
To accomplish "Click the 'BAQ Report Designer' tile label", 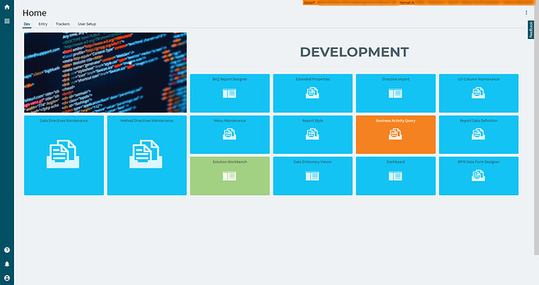I will 230,79.
